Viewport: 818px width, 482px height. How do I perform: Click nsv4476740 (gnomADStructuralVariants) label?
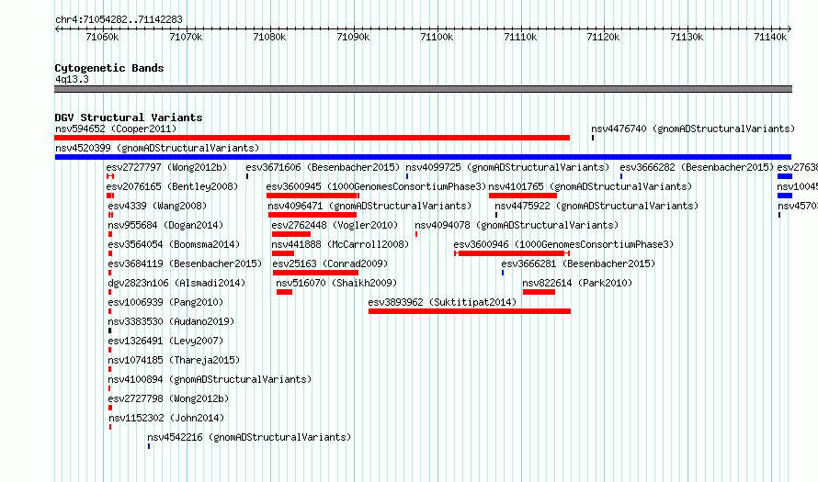pos(693,129)
